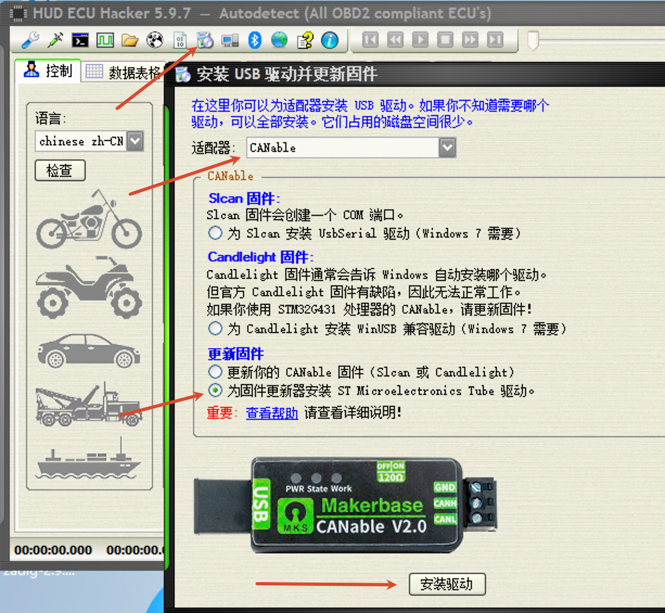
Task: Select the car vehicle type icon
Action: pyautogui.click(x=89, y=350)
